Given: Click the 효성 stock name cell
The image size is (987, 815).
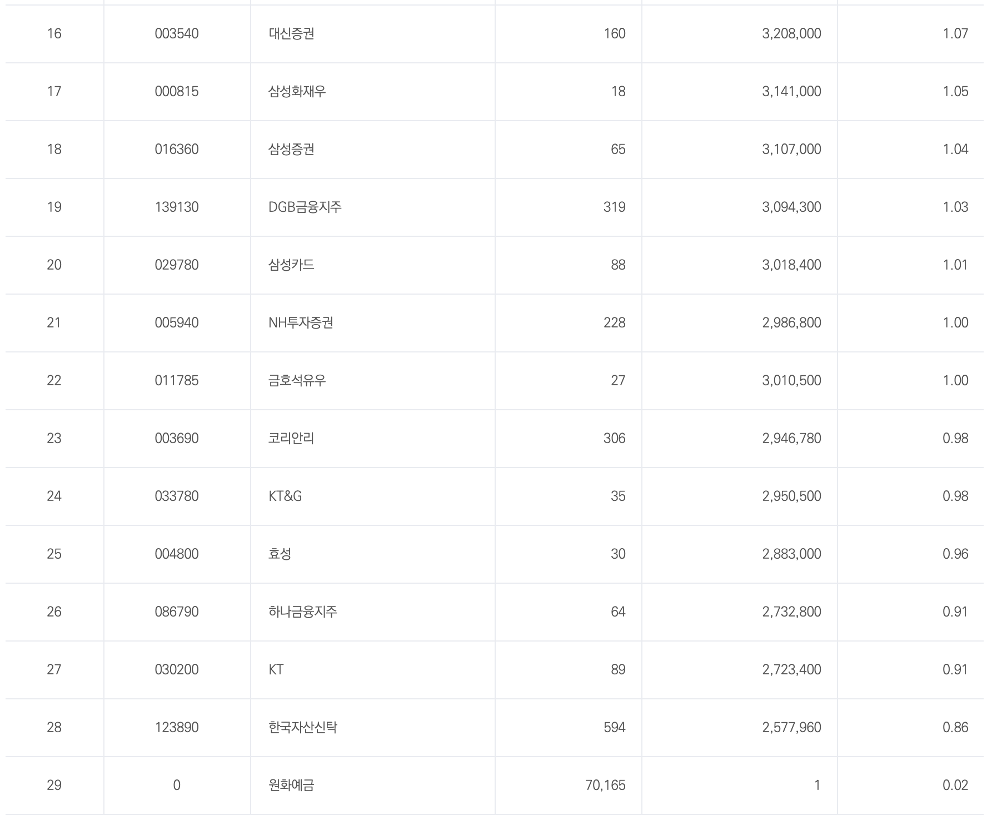Looking at the screenshot, I should point(280,554).
